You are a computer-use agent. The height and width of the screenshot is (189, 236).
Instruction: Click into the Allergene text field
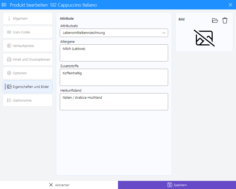click(114, 53)
